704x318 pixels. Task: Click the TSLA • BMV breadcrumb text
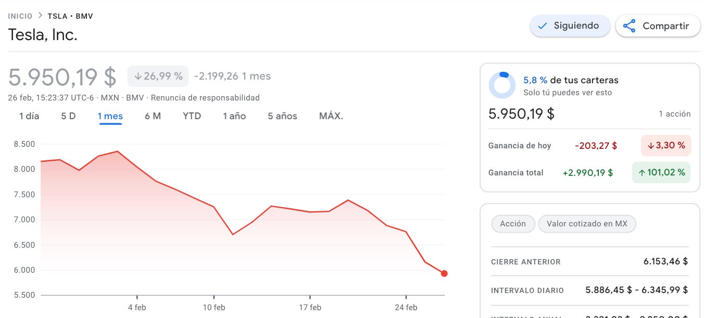70,16
